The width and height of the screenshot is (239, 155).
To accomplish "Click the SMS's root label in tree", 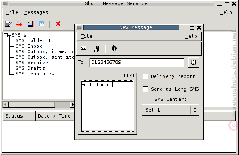I will tap(19, 35).
